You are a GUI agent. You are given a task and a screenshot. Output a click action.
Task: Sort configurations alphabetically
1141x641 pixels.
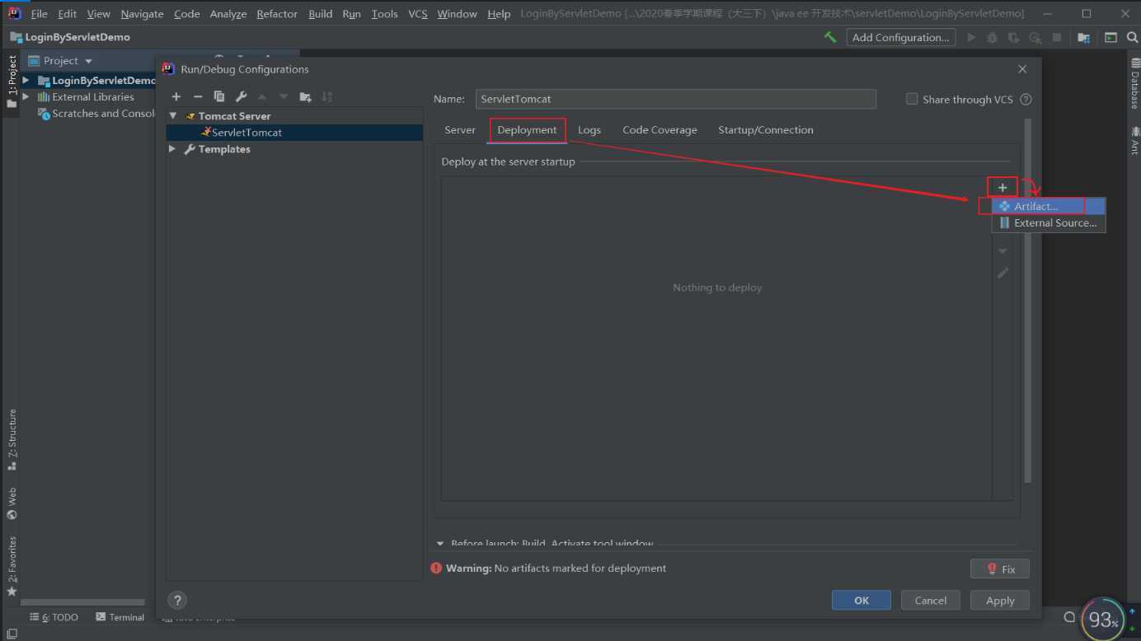[326, 96]
